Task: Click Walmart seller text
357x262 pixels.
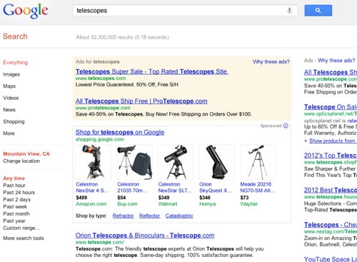Action: (168, 204)
